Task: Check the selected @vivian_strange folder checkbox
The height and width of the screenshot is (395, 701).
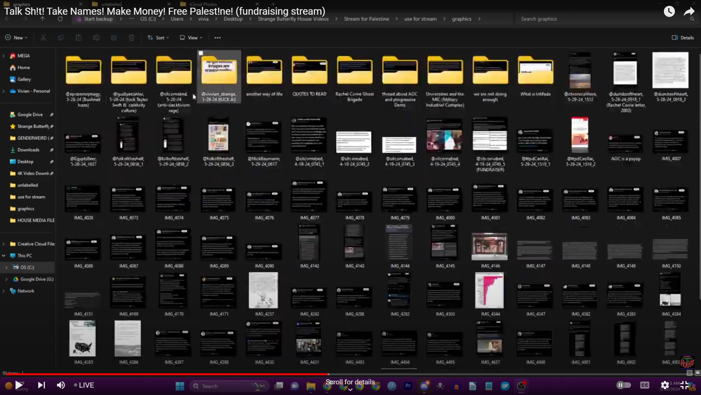Action: [201, 53]
